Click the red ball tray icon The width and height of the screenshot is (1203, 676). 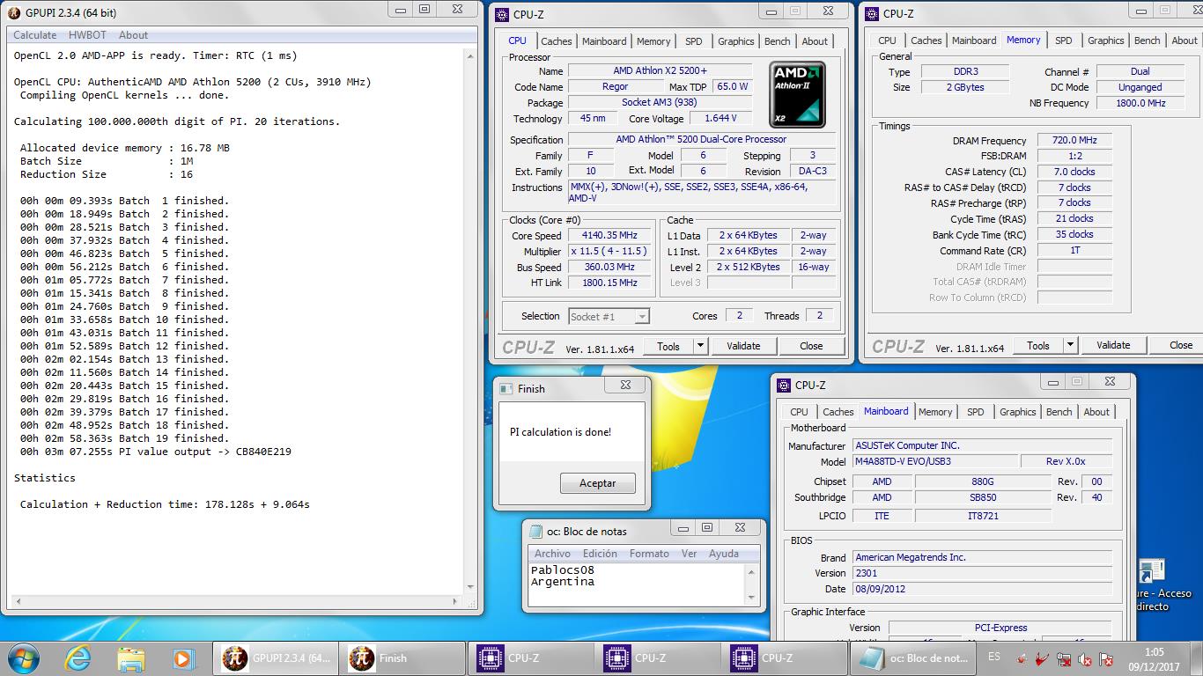click(x=1022, y=658)
